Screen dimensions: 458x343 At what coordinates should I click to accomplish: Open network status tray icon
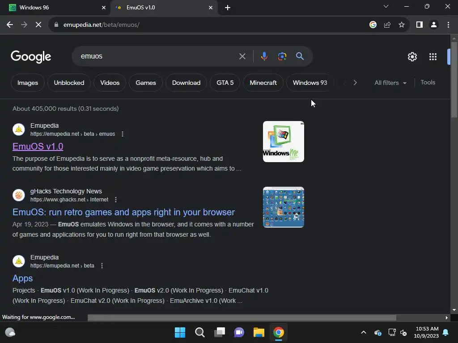(x=392, y=332)
